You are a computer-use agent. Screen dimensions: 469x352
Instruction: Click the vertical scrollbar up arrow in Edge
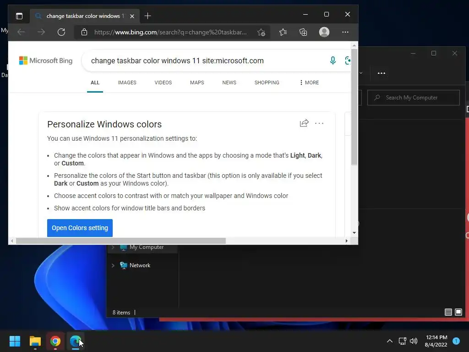(354, 45)
